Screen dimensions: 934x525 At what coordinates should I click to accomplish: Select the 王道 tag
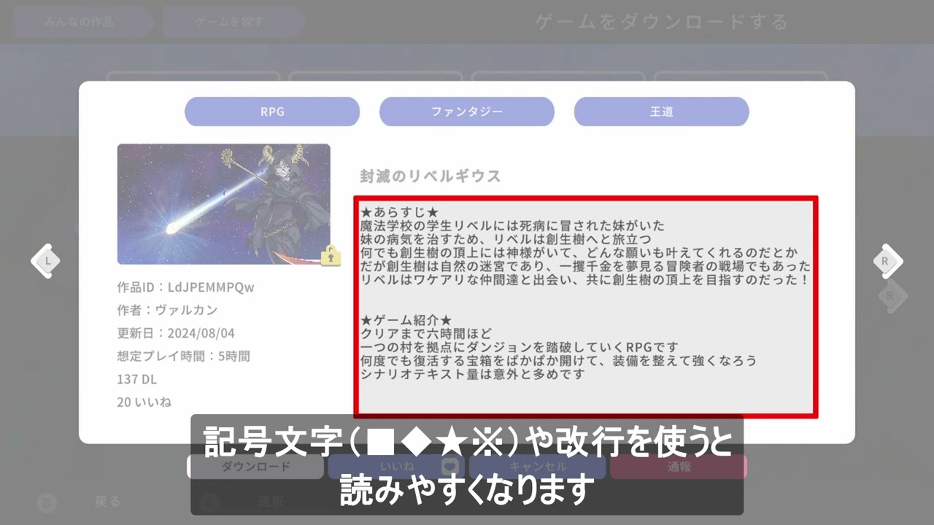pos(662,112)
